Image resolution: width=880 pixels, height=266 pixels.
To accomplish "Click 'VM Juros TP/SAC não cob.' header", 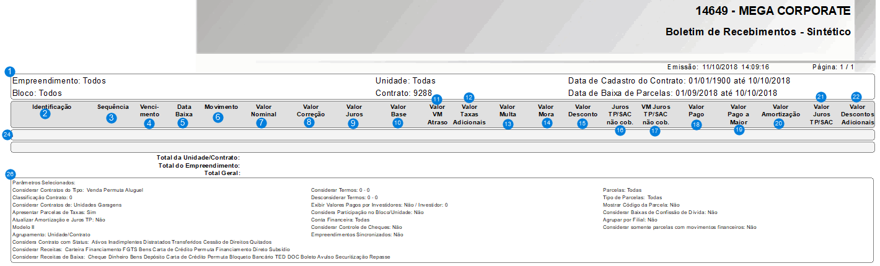I will 655,114.
